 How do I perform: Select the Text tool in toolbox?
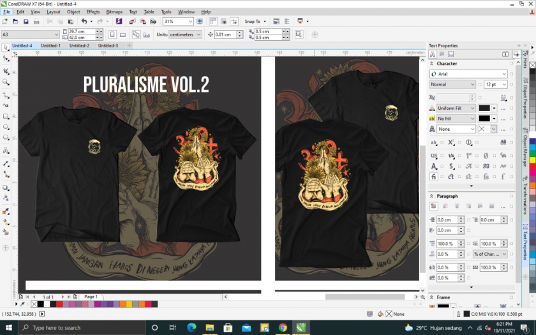[x=6, y=151]
